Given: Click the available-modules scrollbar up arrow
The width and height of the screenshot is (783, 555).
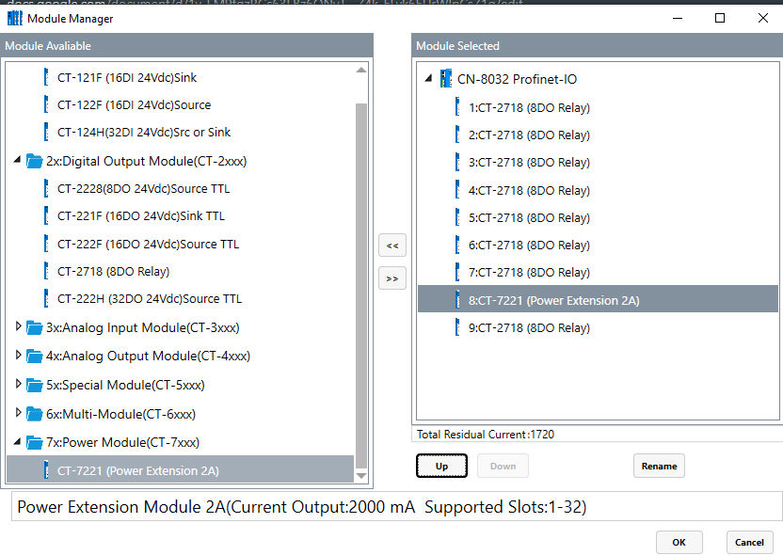Looking at the screenshot, I should click(361, 70).
